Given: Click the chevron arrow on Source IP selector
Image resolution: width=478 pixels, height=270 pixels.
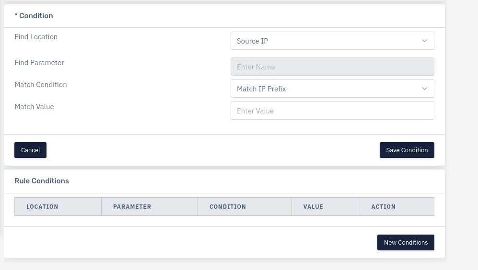Looking at the screenshot, I should click(x=424, y=41).
